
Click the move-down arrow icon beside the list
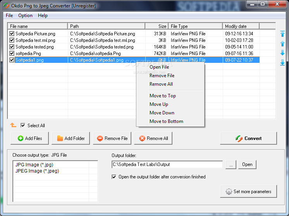pos(282,53)
